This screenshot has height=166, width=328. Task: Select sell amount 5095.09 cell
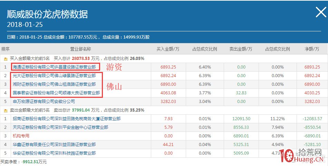tap(241, 153)
